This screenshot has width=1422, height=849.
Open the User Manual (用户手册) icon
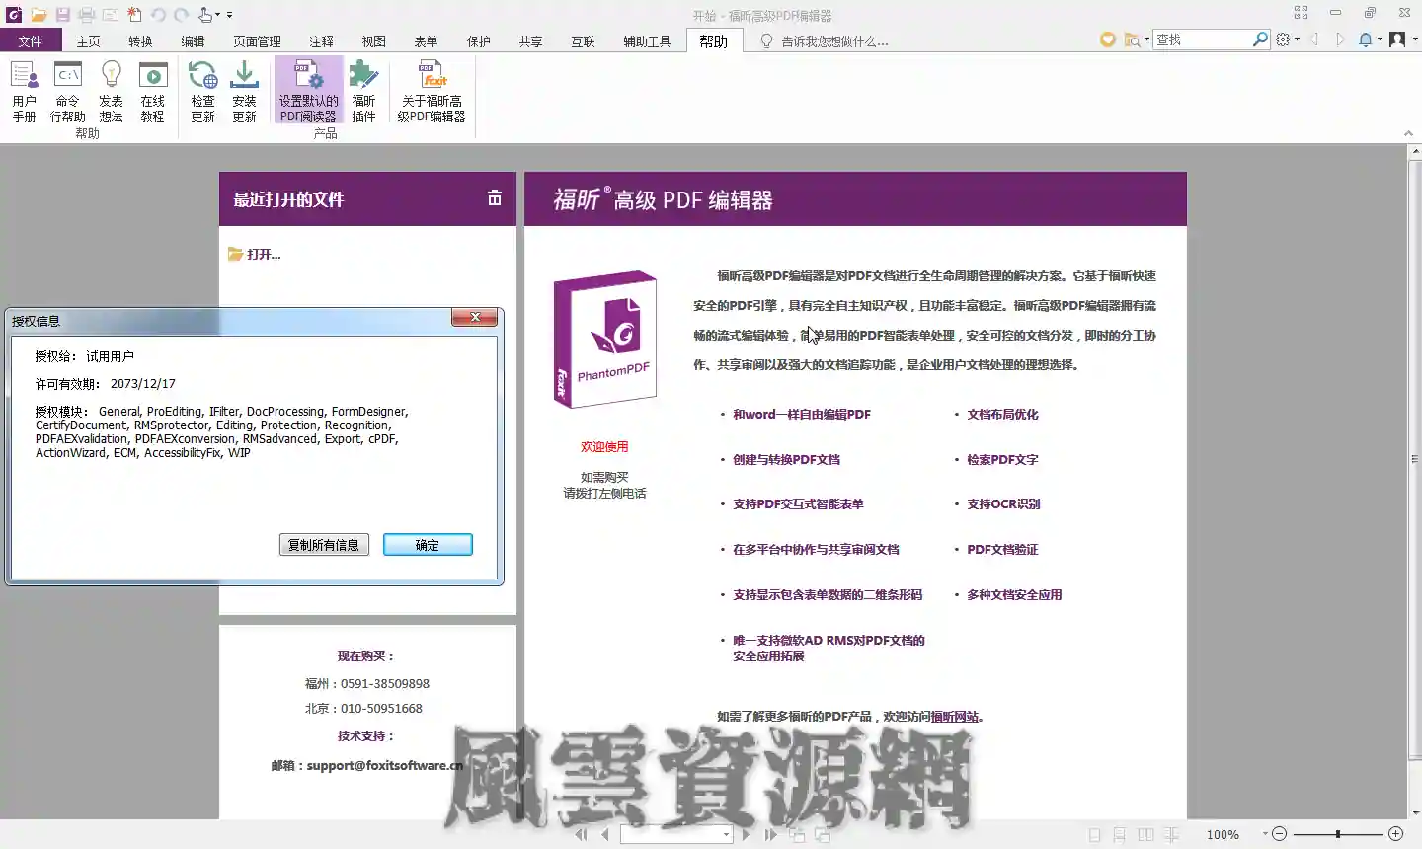pos(24,92)
